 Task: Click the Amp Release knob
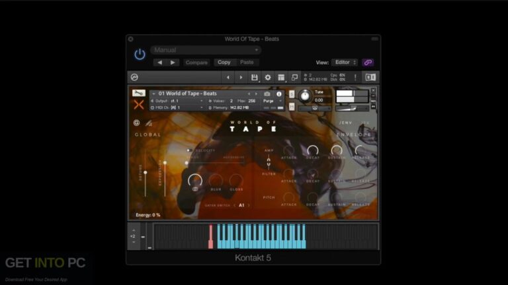click(360, 150)
